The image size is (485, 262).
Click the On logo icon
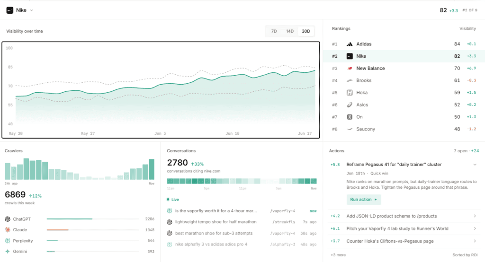(x=350, y=117)
